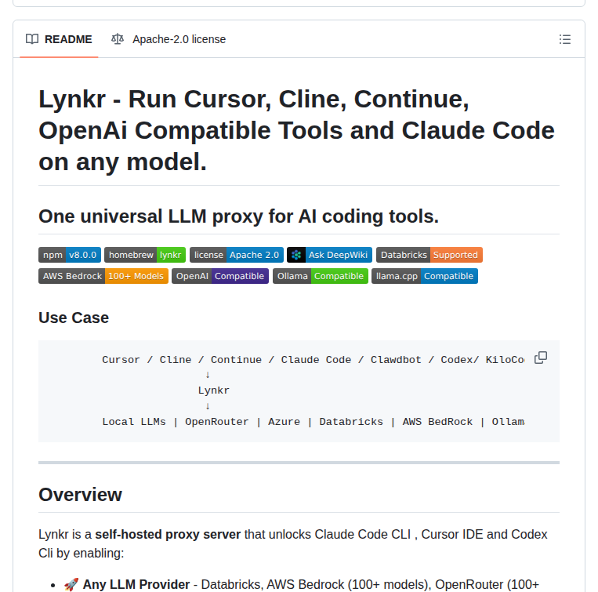
Task: Click the Lynkr main title heading
Action: pyautogui.click(x=297, y=130)
